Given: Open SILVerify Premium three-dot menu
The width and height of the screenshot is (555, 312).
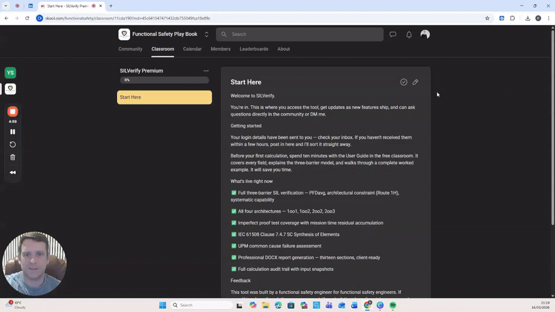Looking at the screenshot, I should click(206, 71).
